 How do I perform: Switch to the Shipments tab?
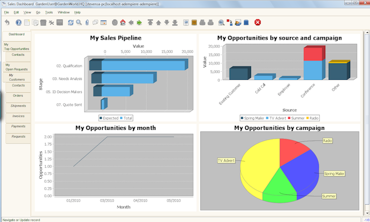point(18,105)
